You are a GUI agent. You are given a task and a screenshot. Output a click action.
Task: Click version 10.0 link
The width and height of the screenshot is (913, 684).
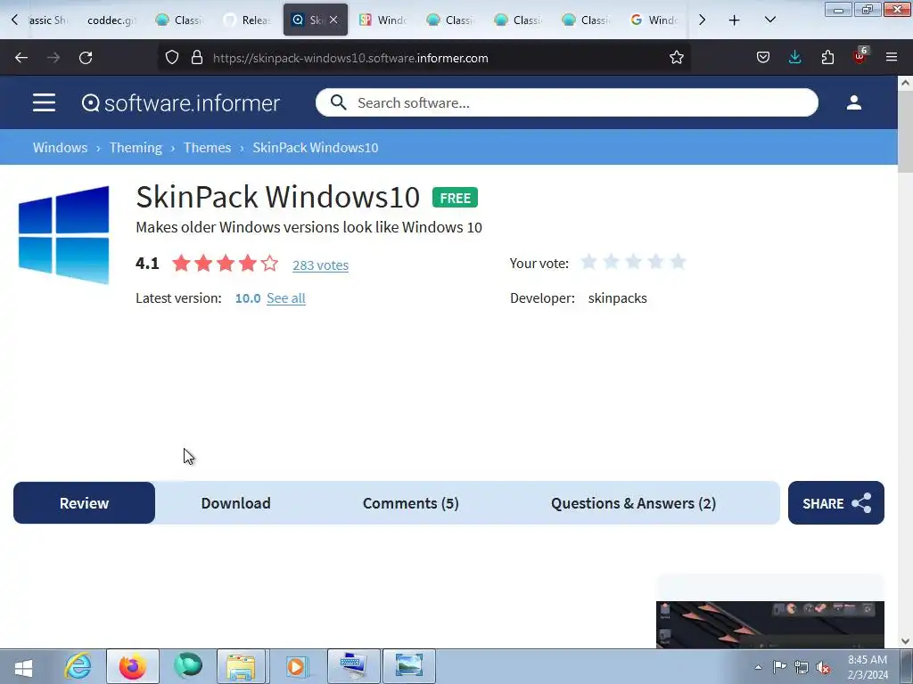point(248,298)
